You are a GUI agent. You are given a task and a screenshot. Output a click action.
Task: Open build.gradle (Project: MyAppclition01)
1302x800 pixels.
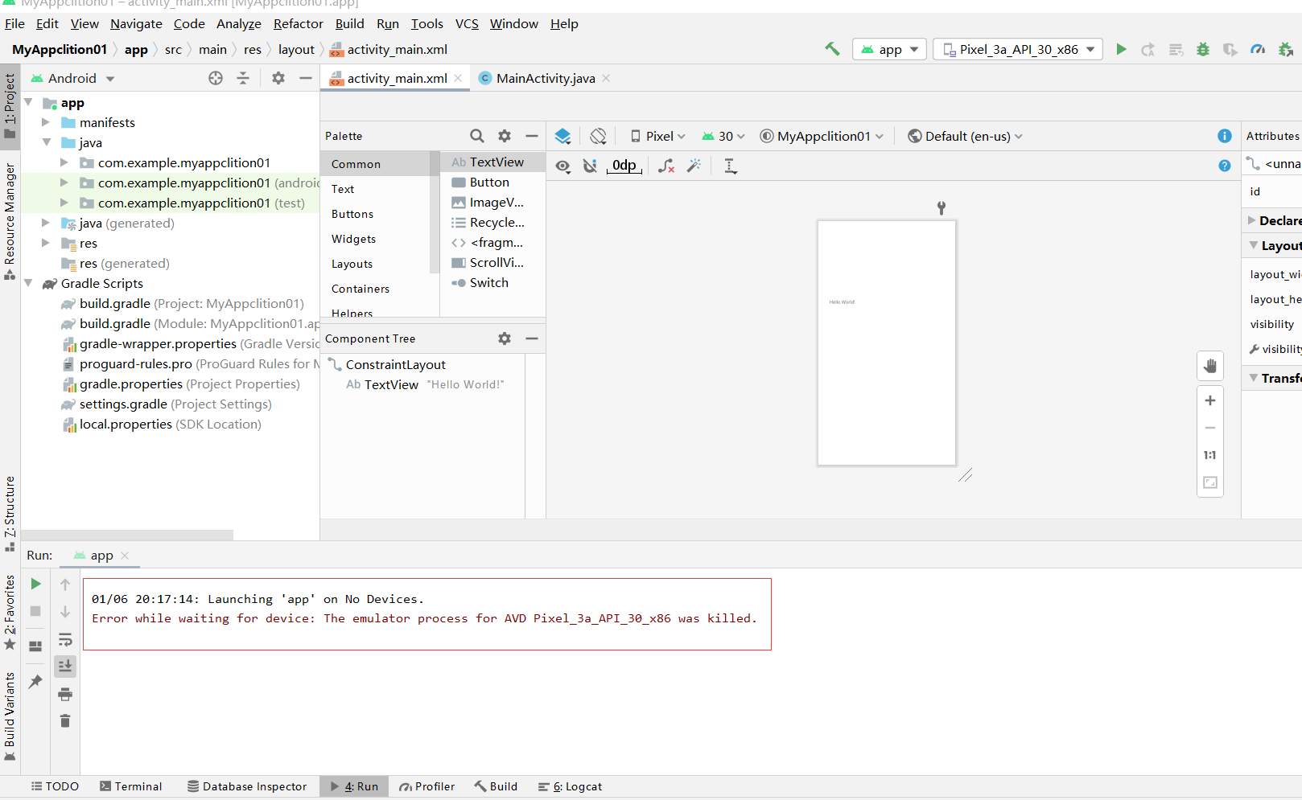pyautogui.click(x=192, y=303)
